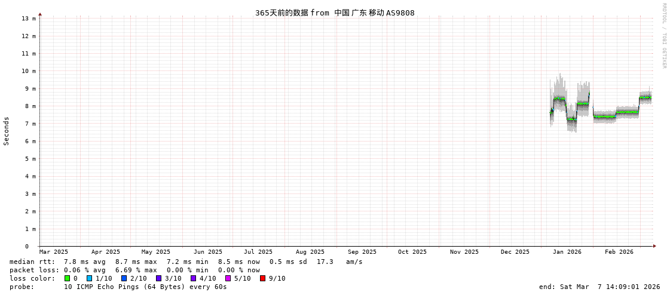Click the light blue 1/10 loss swatch
This screenshot has height=295, width=670.
(x=90, y=278)
